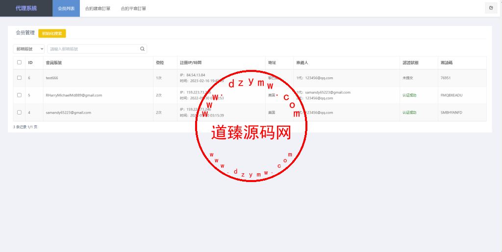Select member account test666
The height and width of the screenshot is (252, 502).
(52, 78)
